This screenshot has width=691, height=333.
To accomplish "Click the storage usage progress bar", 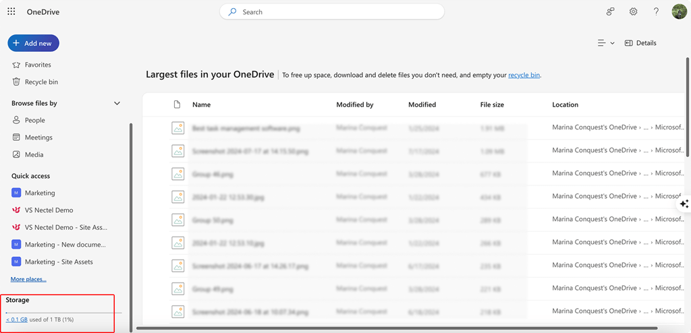I will (64, 312).
